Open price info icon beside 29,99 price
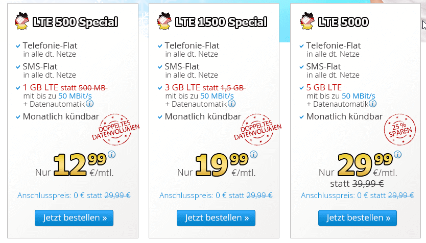The height and width of the screenshot is (243, 426). (x=395, y=155)
